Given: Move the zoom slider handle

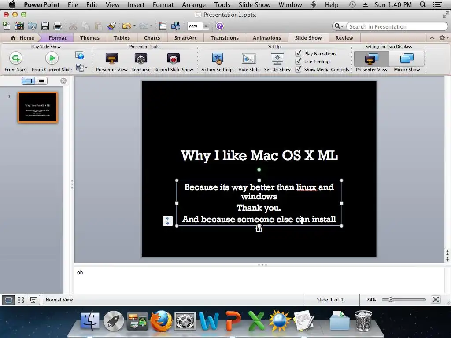Looking at the screenshot, I should pyautogui.click(x=390, y=300).
